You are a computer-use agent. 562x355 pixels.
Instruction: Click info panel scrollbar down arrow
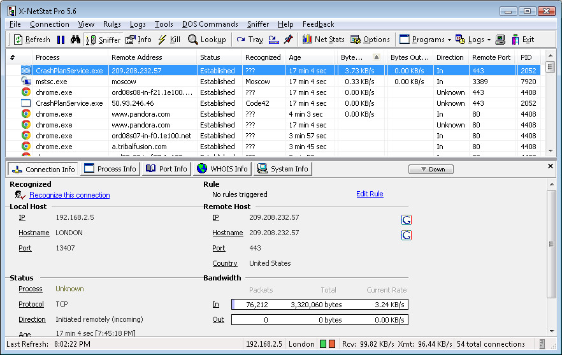(551, 331)
